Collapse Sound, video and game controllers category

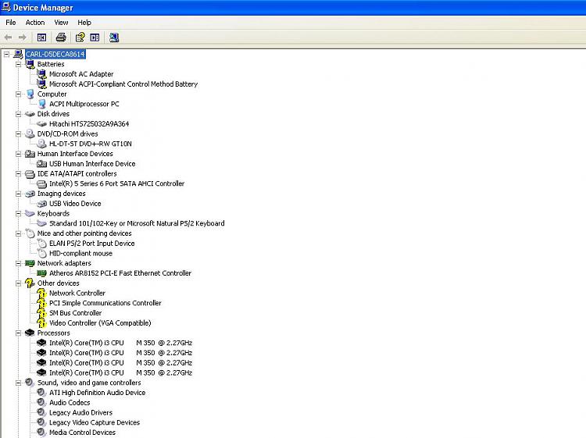[x=18, y=383]
